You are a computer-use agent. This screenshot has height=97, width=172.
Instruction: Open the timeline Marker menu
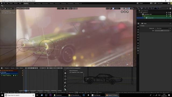pyautogui.click(x=21, y=68)
